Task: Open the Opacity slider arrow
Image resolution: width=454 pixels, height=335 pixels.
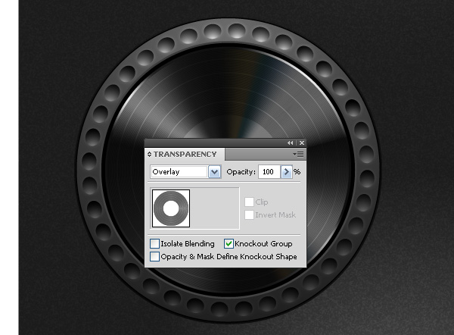Action: (x=286, y=172)
